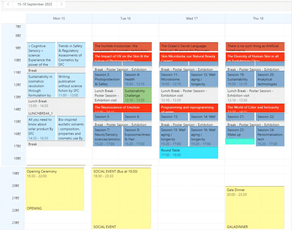Open Session 12: Well aging / longevity
The height and width of the screenshot is (230, 292).
click(x=204, y=79)
